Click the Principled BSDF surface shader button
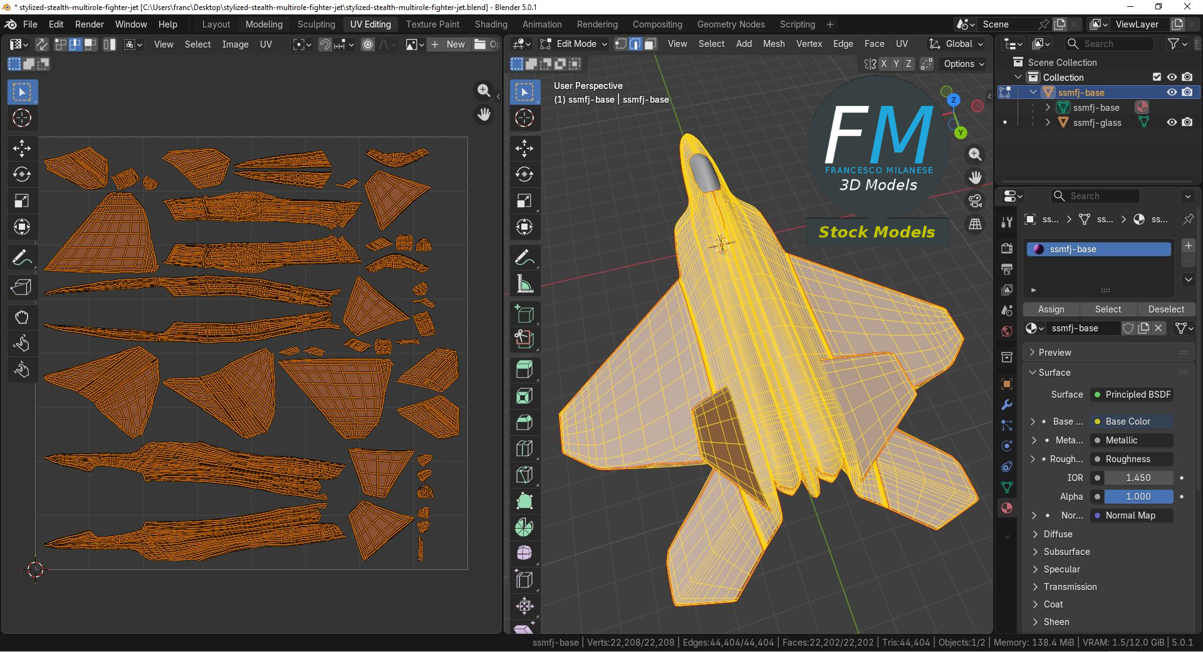The height and width of the screenshot is (652, 1203). click(x=1132, y=395)
